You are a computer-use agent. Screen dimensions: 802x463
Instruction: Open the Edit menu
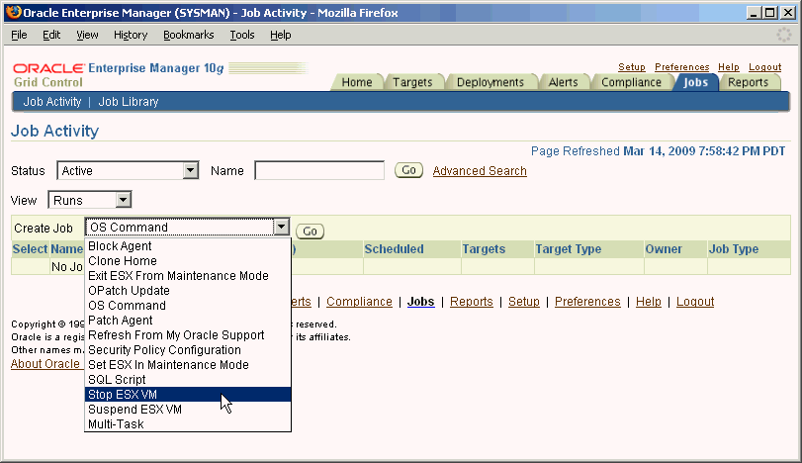click(51, 35)
